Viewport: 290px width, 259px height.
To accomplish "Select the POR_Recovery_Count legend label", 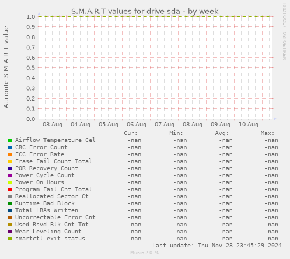I will click(x=47, y=168).
